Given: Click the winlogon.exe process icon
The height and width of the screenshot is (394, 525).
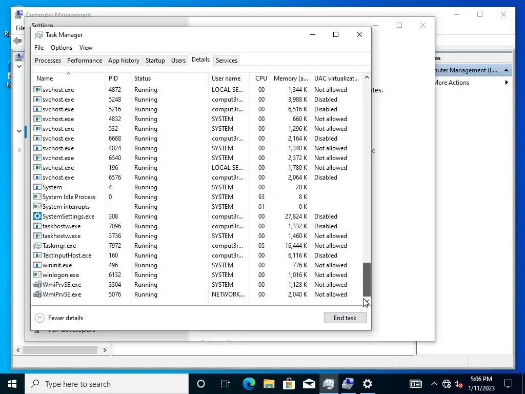Looking at the screenshot, I should pos(37,275).
